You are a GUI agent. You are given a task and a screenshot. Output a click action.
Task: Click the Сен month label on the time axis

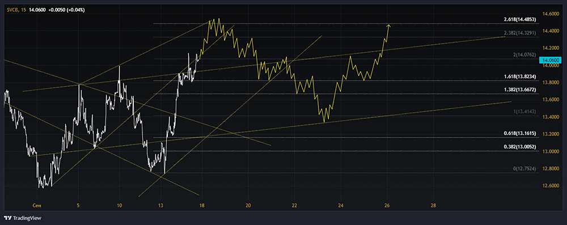[x=37, y=206]
